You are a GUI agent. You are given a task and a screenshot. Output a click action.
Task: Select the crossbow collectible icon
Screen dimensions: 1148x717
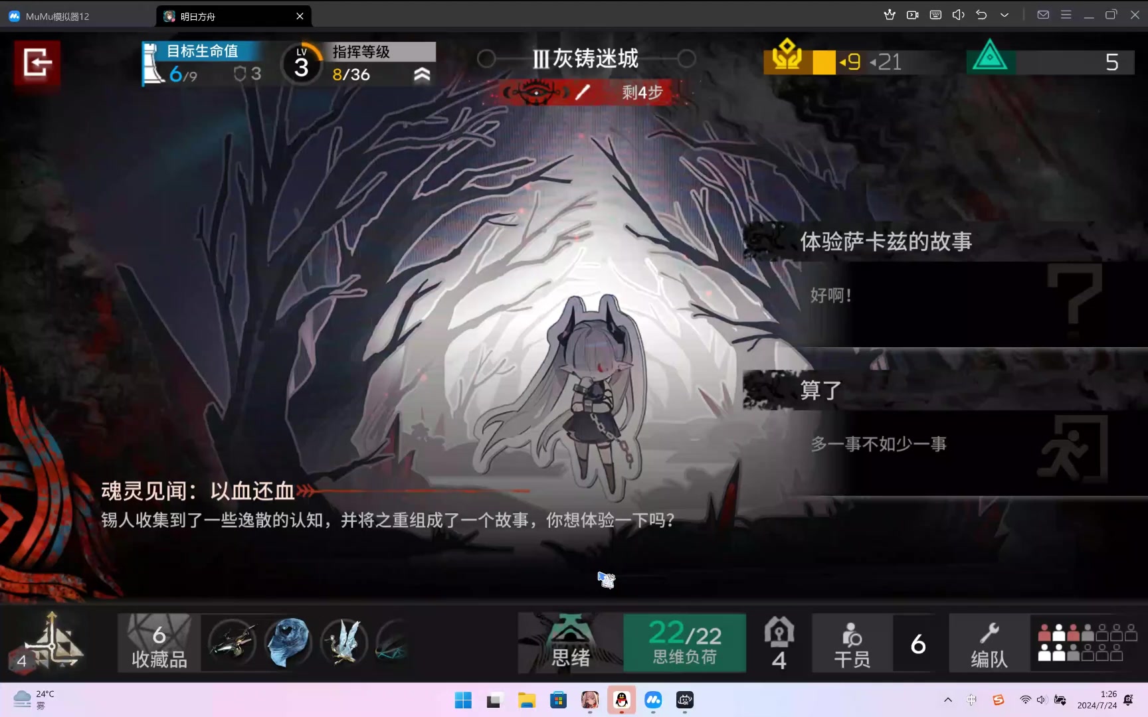point(232,642)
